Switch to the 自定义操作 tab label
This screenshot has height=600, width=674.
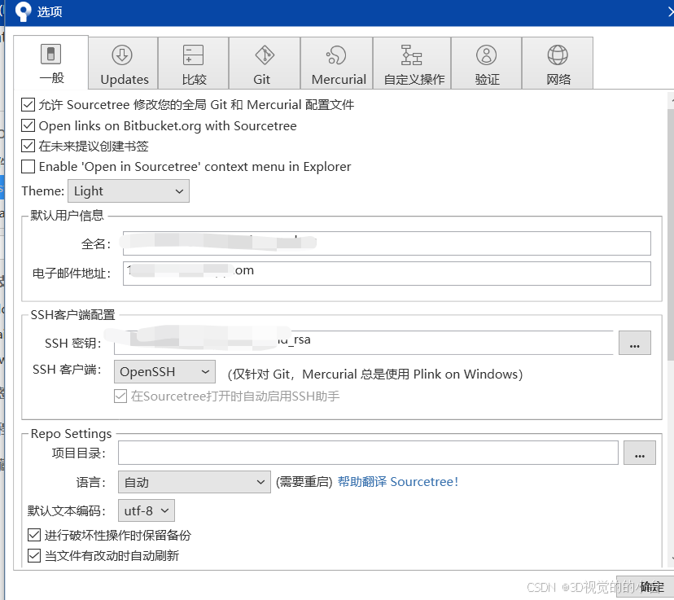414,80
